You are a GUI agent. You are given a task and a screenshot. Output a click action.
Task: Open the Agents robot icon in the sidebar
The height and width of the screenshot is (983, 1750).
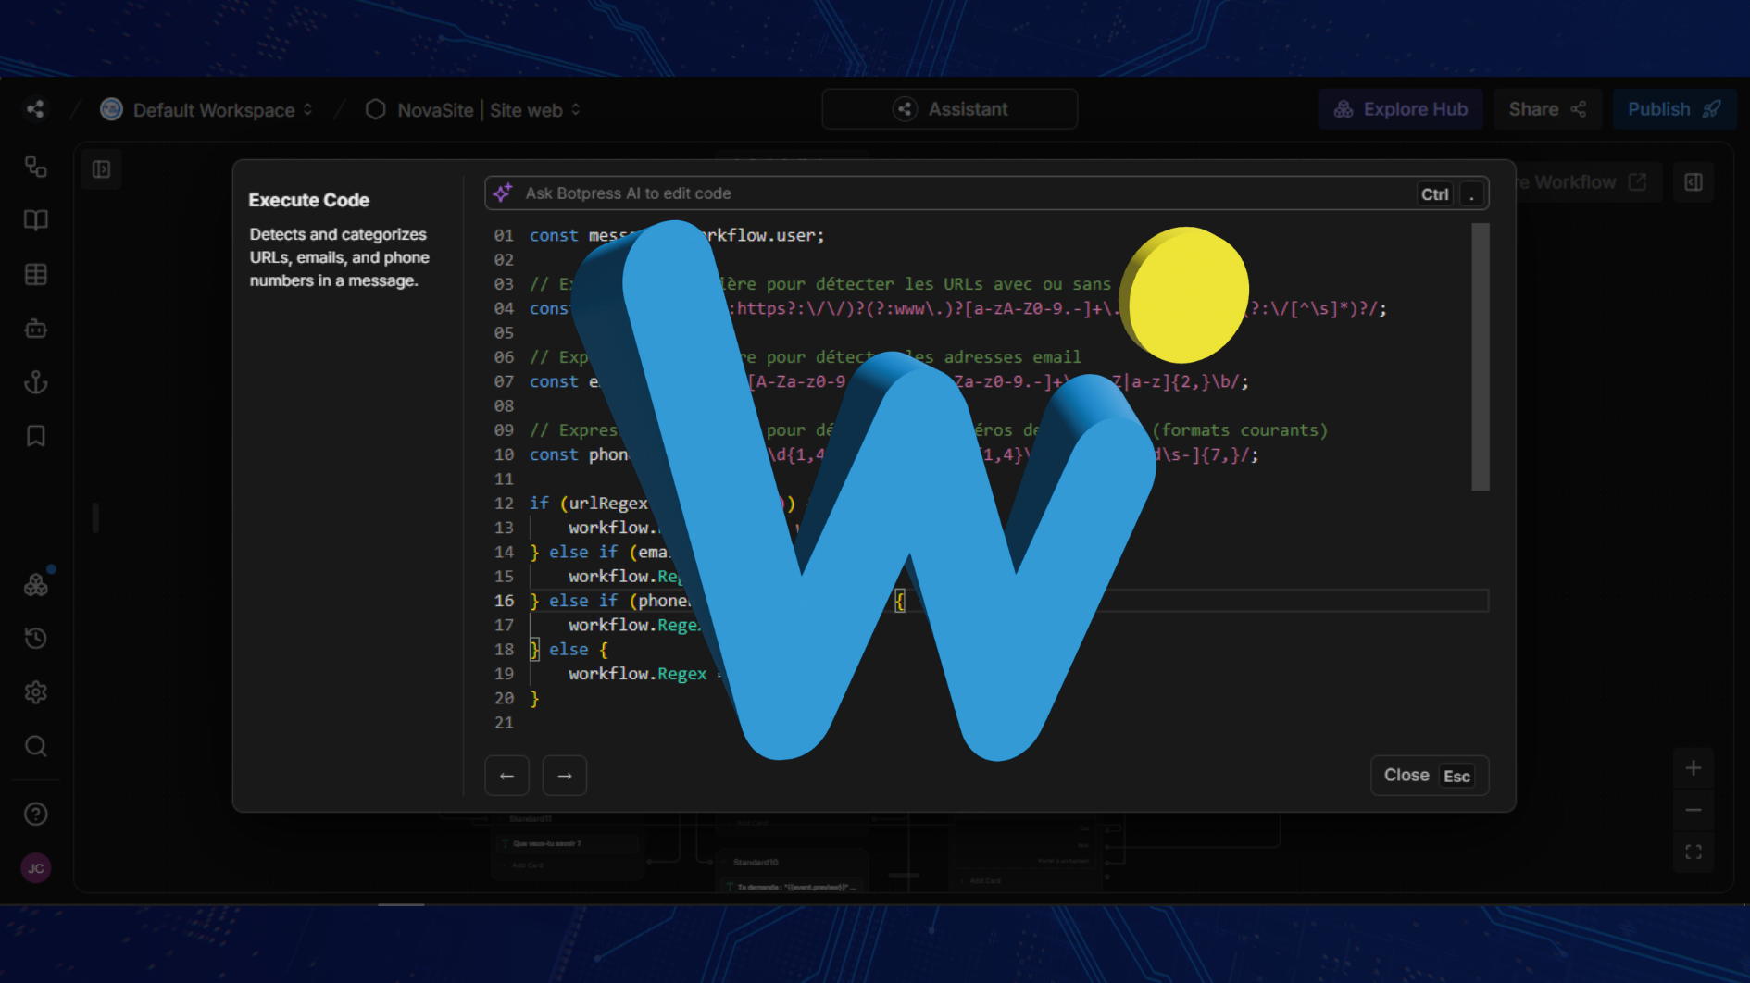(x=35, y=329)
